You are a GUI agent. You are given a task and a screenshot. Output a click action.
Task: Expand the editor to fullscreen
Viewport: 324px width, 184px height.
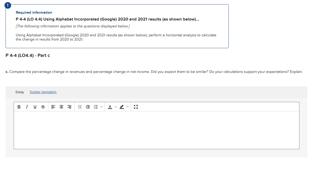click(136, 107)
